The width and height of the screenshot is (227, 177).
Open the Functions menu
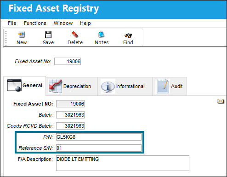coord(35,23)
